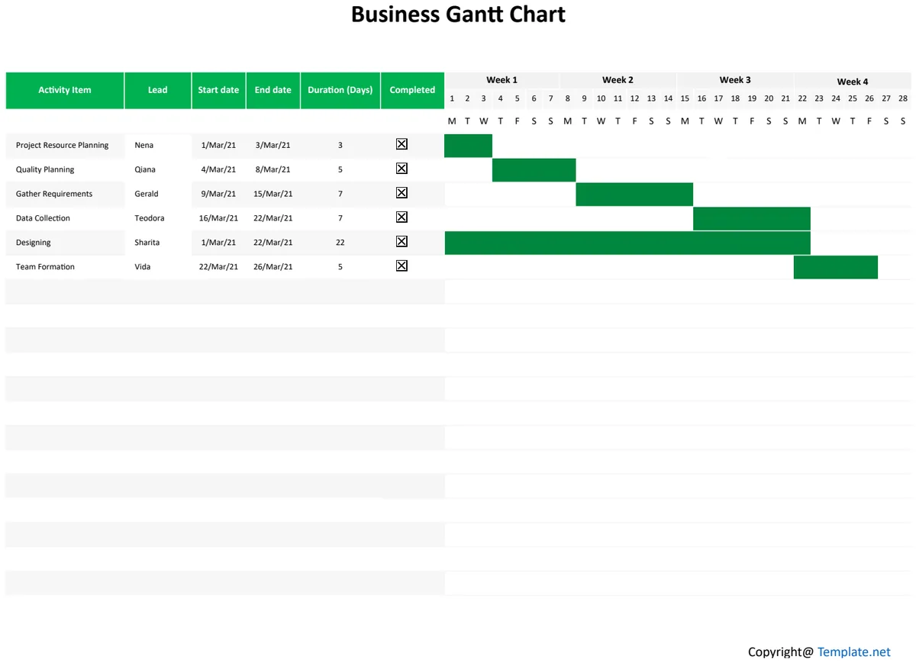Click day number 10 in Week 2
Screen dimensions: 916x663
click(x=601, y=98)
